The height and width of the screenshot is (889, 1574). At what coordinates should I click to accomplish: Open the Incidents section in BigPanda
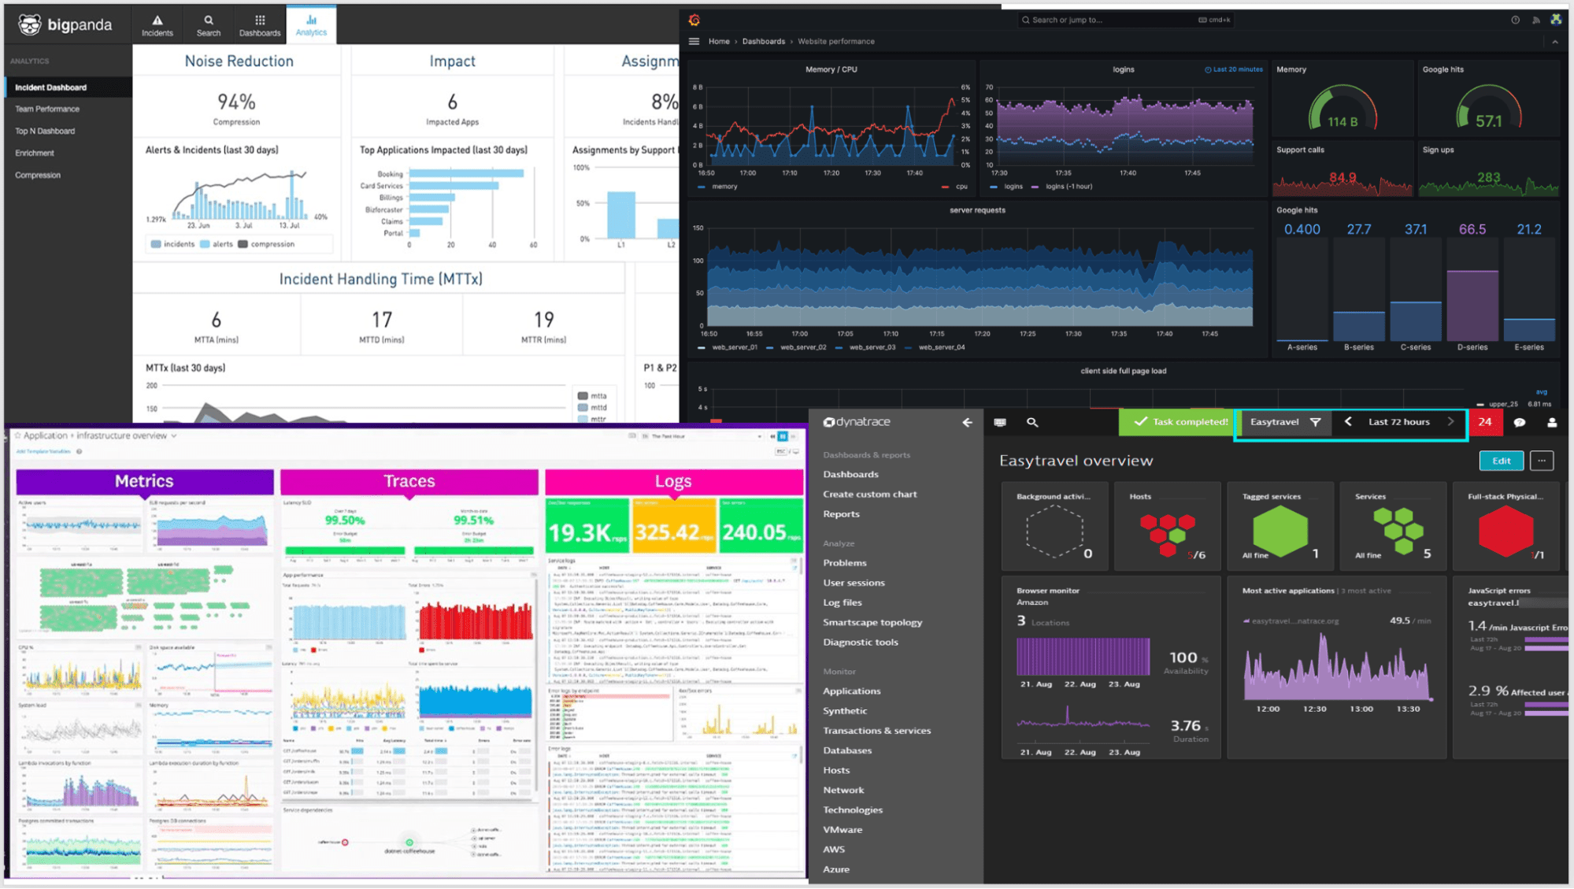157,24
